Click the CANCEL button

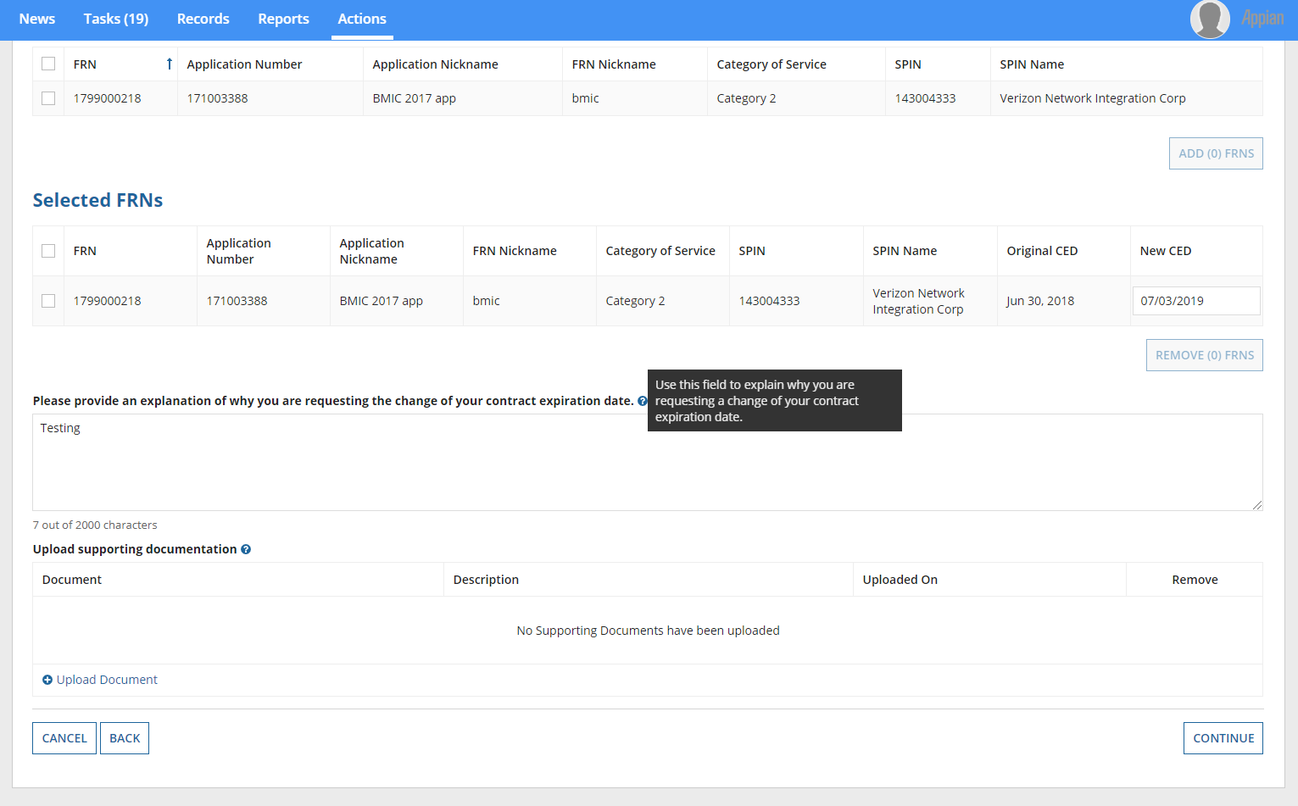(64, 738)
